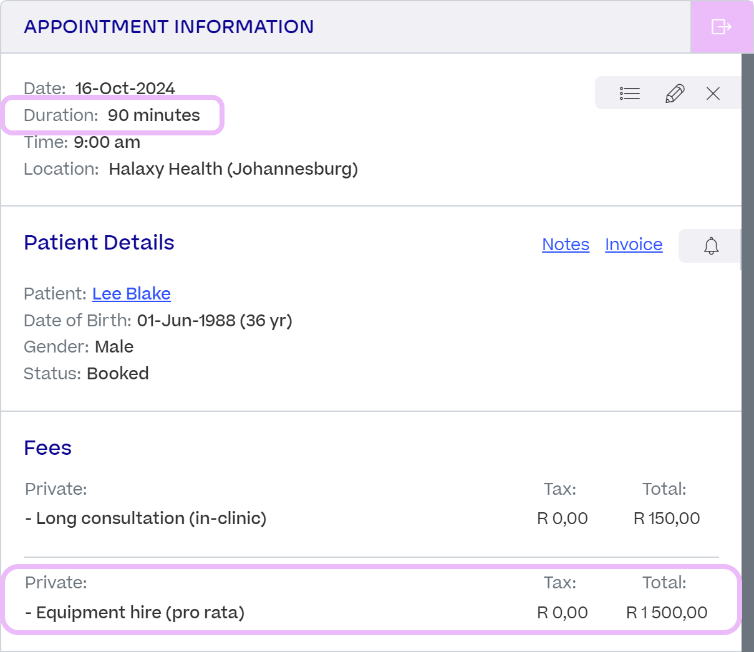Select the Equipment hire (pro rata) fee row

(372, 599)
